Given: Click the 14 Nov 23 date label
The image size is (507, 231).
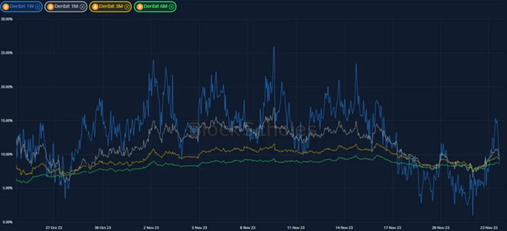Looking at the screenshot, I should pos(344,227).
